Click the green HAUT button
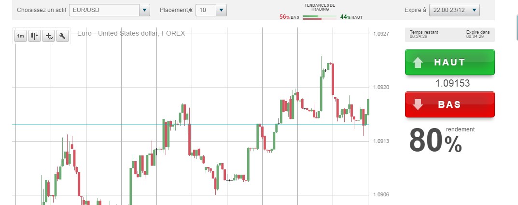This screenshot has width=518, height=205. click(x=449, y=62)
